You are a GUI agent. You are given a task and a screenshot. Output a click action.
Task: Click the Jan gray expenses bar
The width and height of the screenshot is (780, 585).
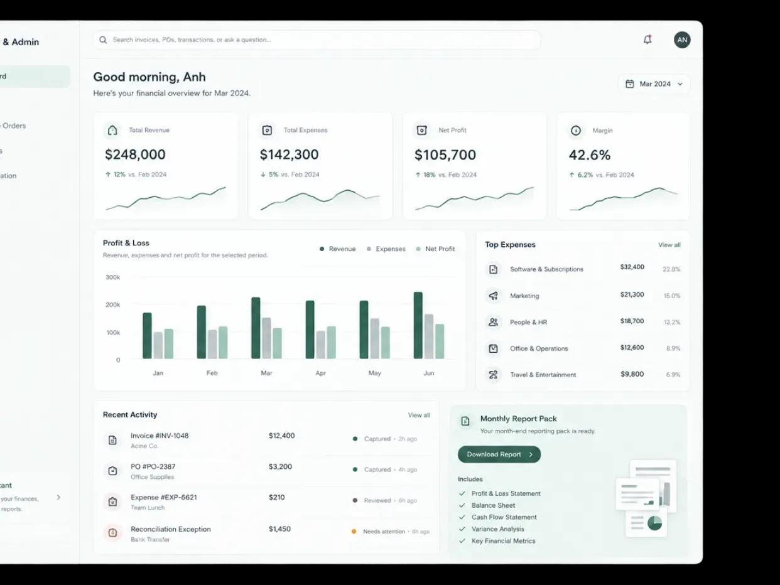pyautogui.click(x=158, y=345)
